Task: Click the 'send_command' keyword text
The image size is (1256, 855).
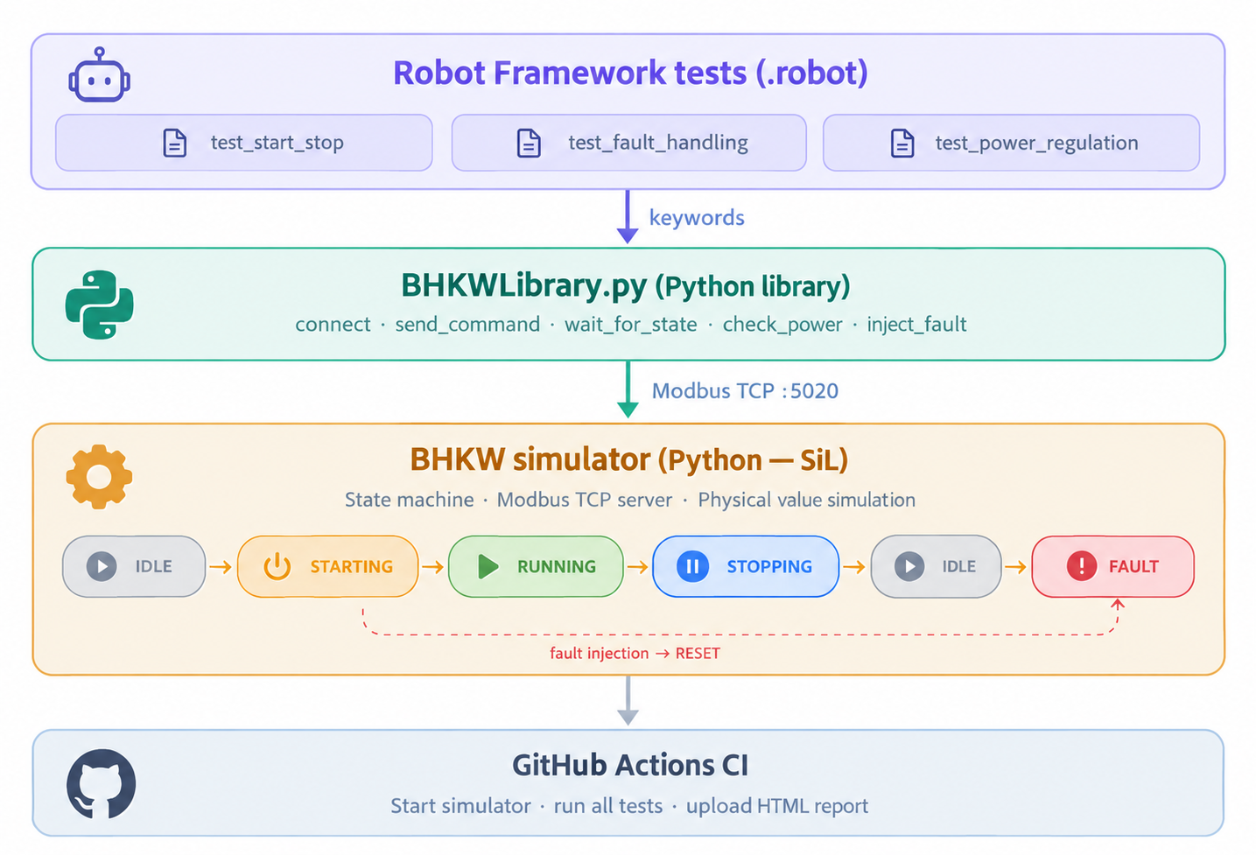Action: coord(467,325)
